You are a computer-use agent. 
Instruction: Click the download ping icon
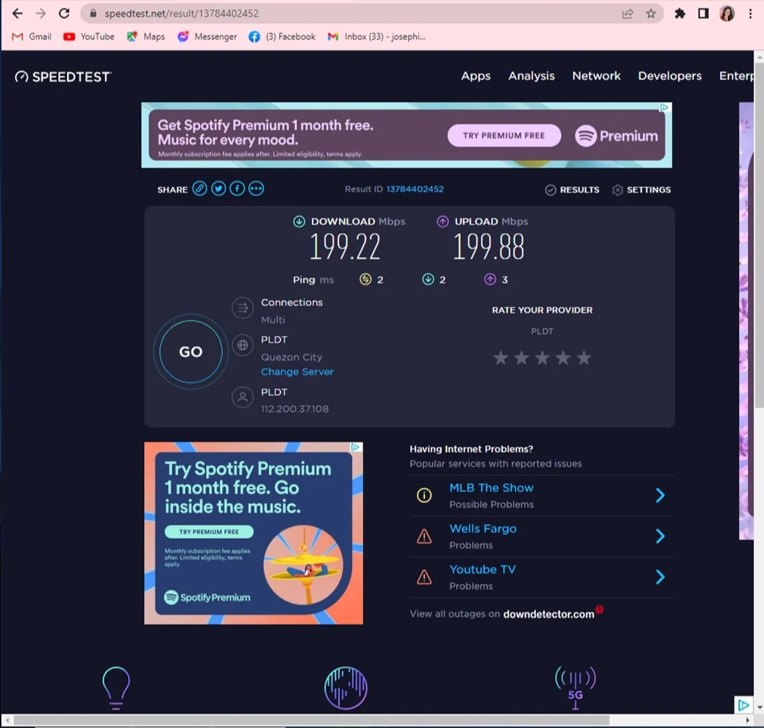pyautogui.click(x=427, y=279)
